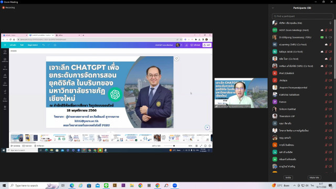Click camera icon for Dr.Kittipong Suwannaraj
Screen dimensions: 336x189
[x=330, y=37]
